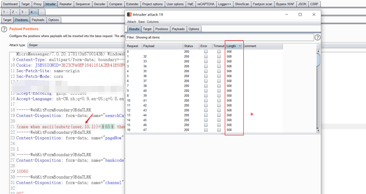Open the ShiroScan tab
The image size is (366, 194).
(242, 4)
